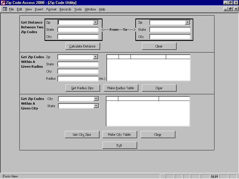Click the Exit button

pyautogui.click(x=120, y=145)
